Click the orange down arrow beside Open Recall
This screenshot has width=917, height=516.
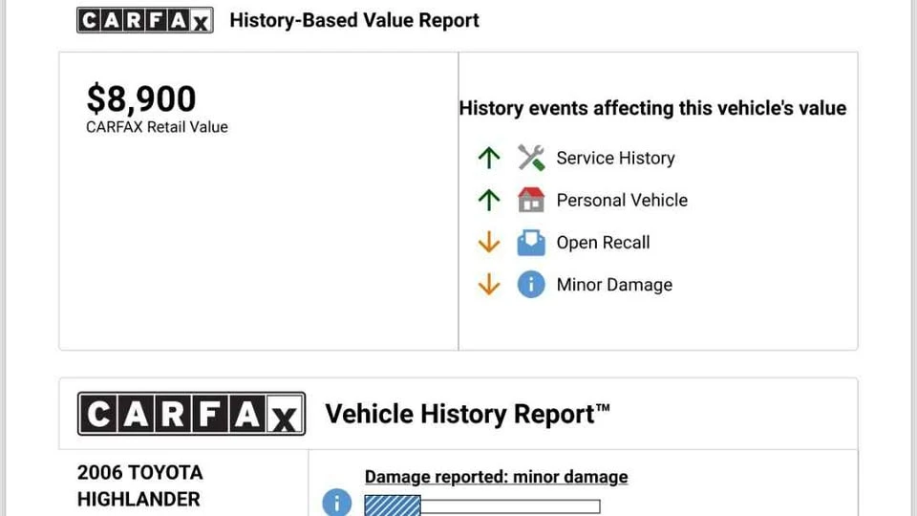pos(489,242)
